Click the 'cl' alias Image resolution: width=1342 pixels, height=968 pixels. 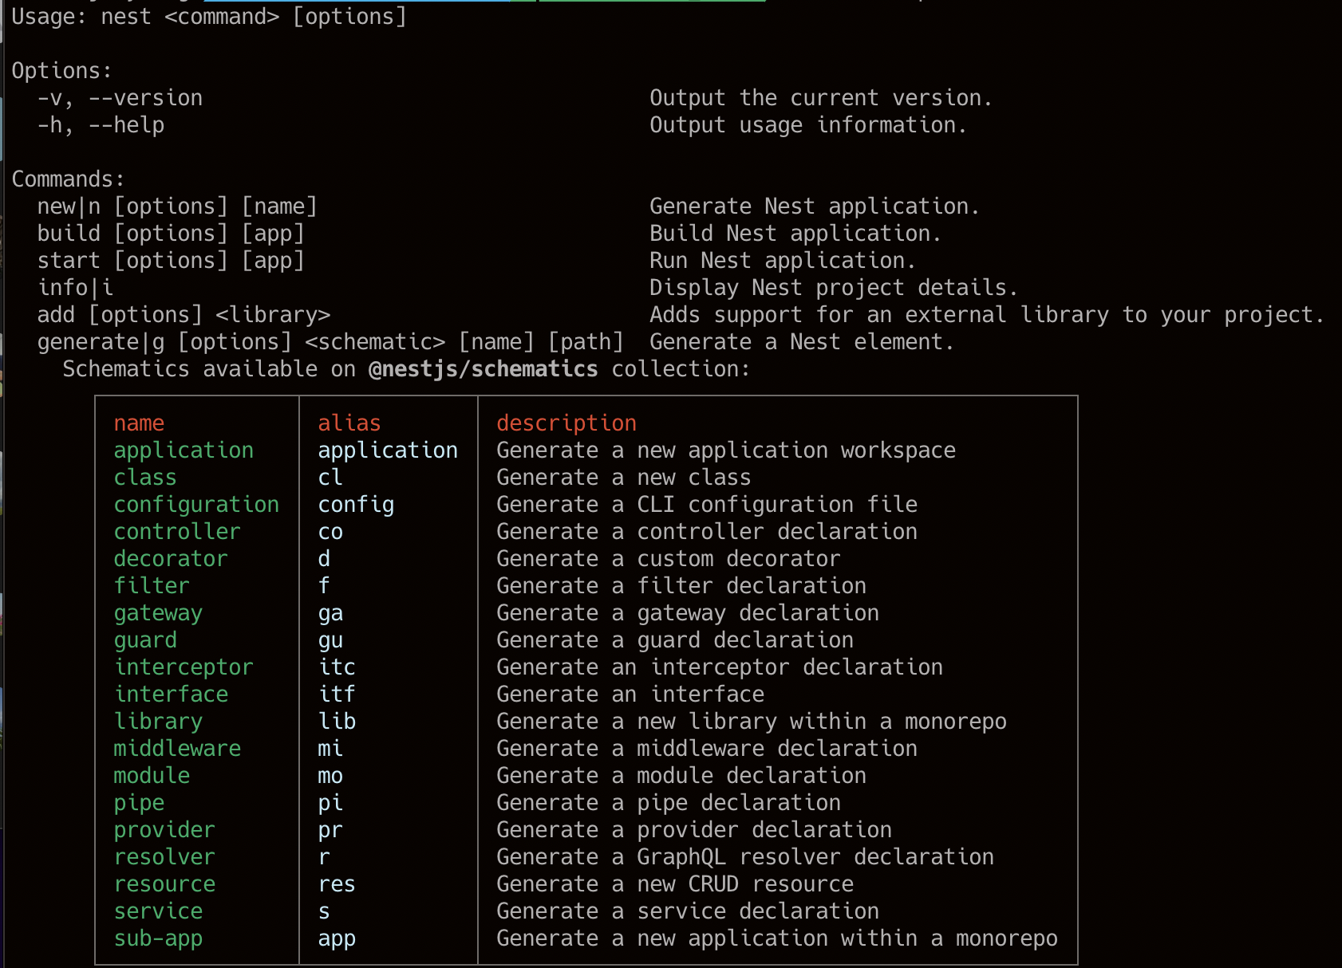(x=330, y=478)
